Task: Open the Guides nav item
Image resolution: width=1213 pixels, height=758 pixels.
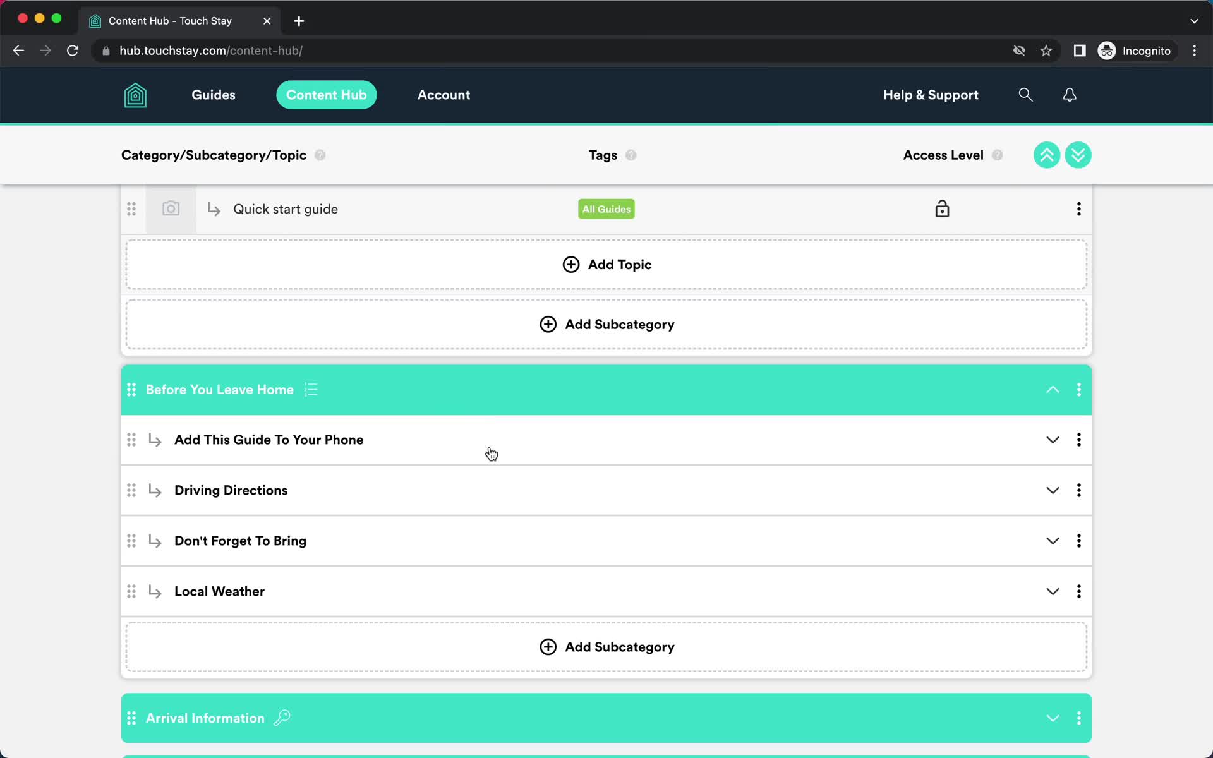Action: tap(214, 95)
